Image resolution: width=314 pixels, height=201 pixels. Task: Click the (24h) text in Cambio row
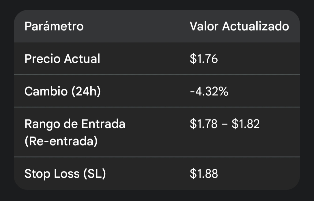tap(86, 91)
